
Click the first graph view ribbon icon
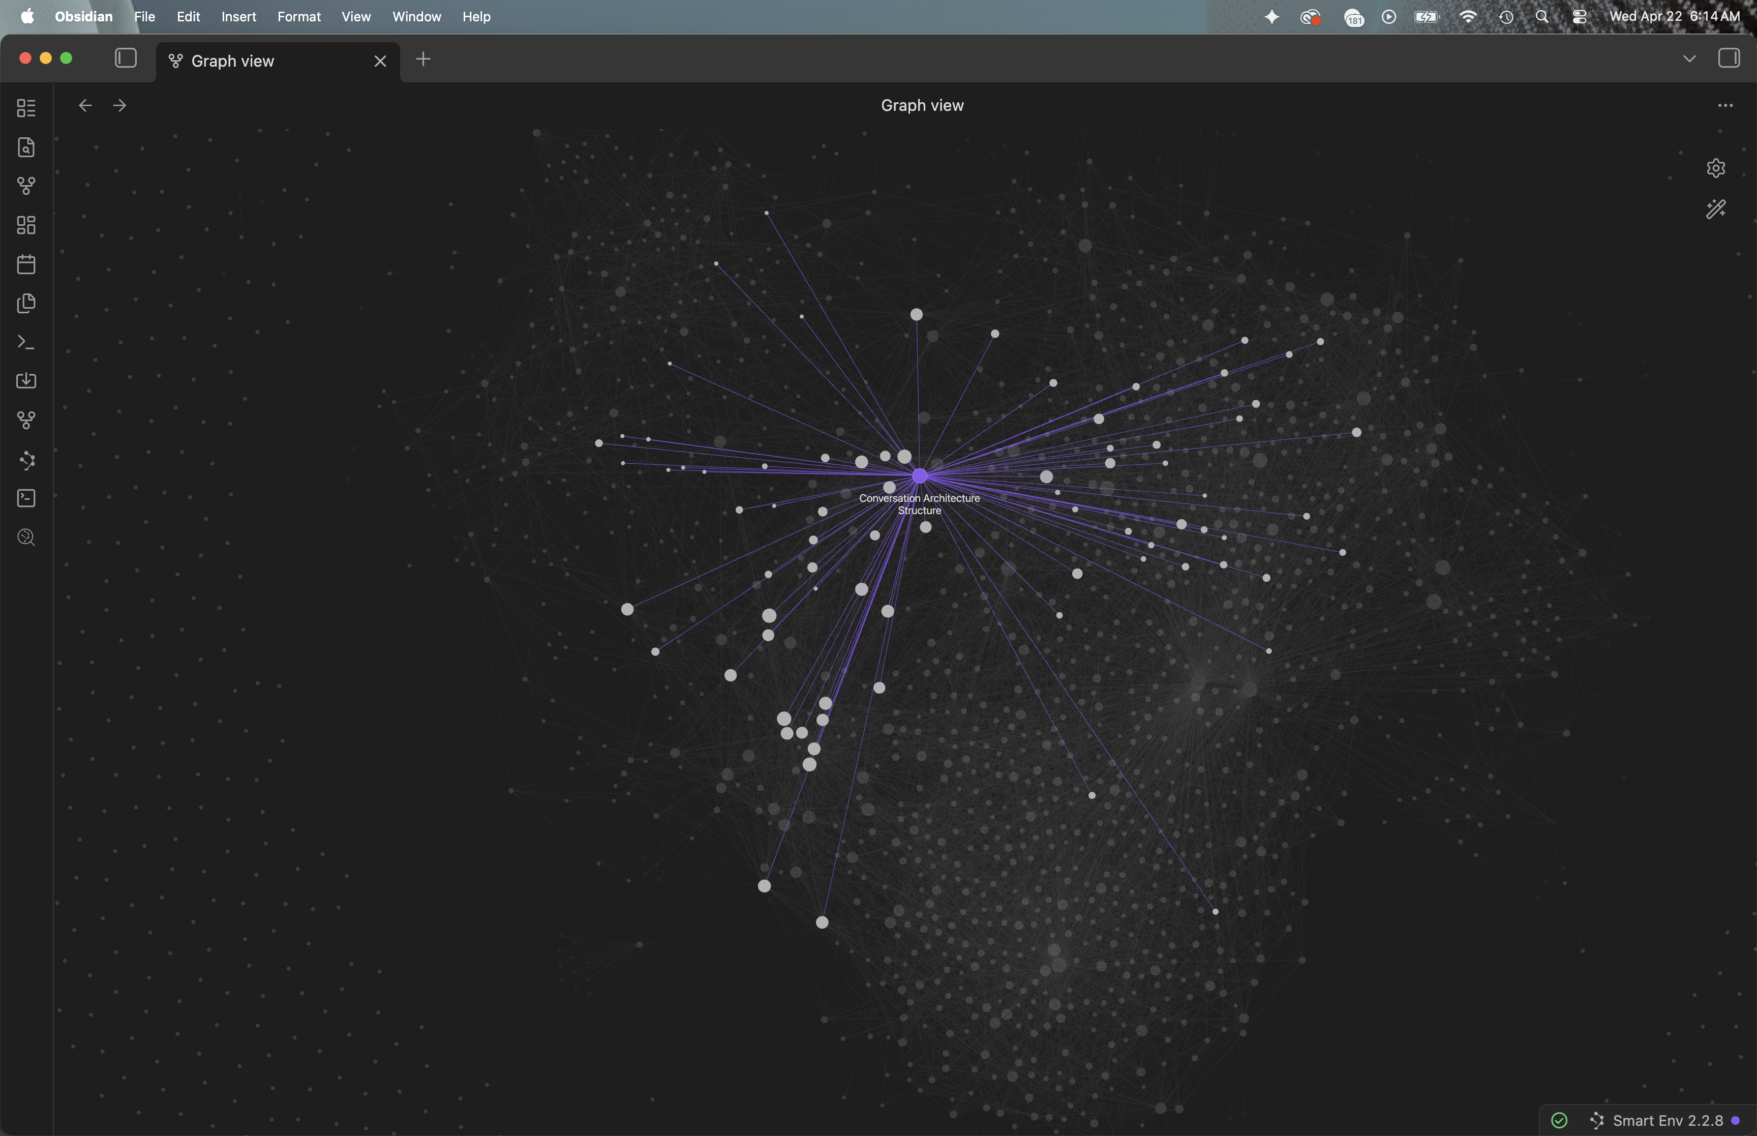click(x=26, y=186)
